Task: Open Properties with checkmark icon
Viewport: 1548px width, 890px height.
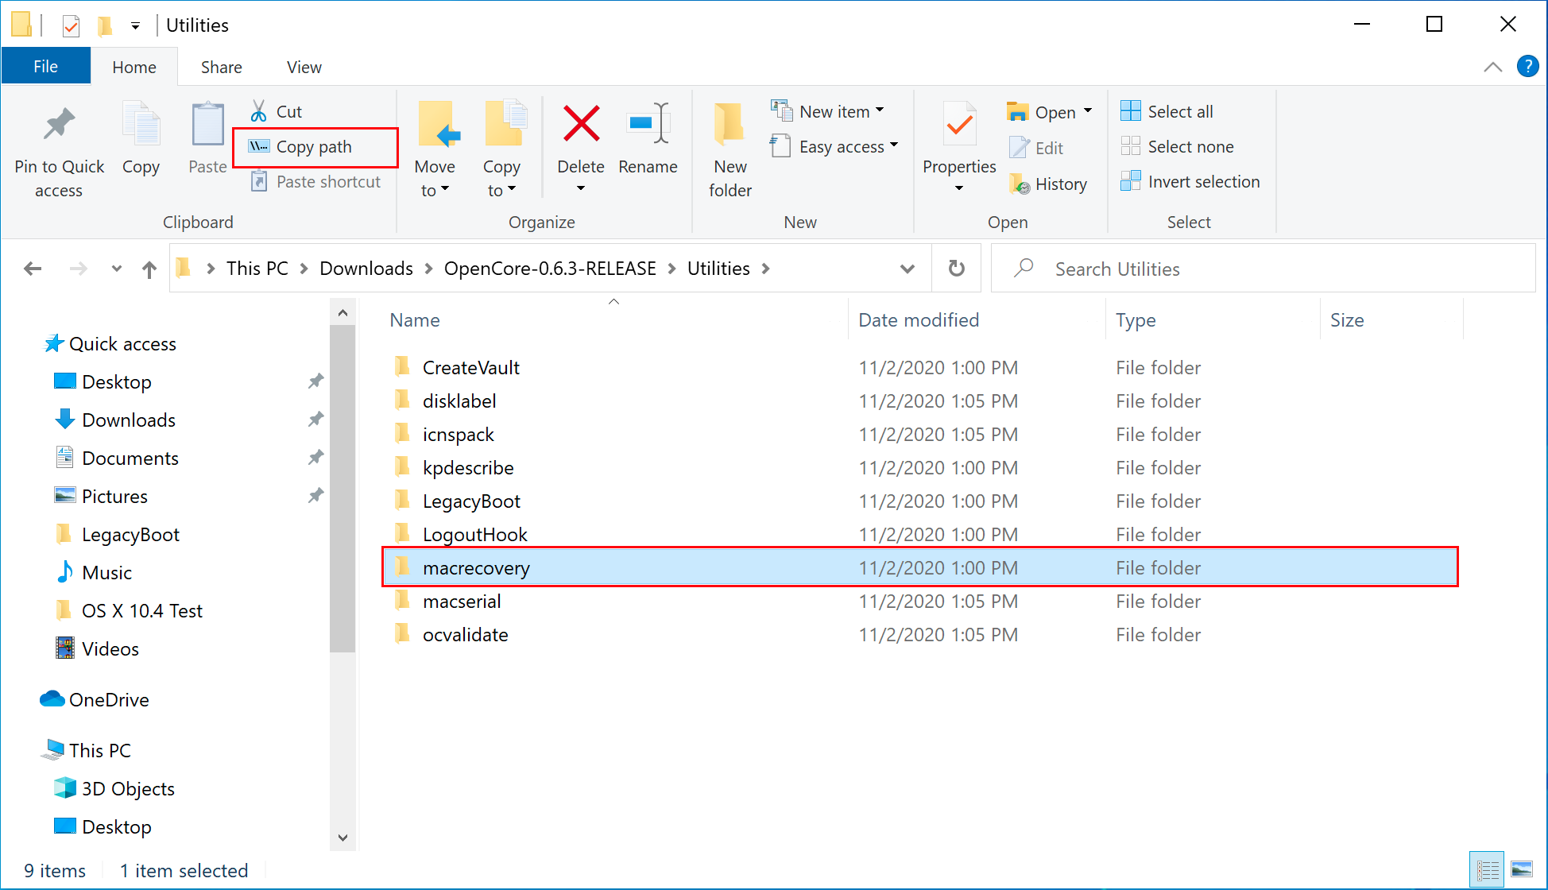Action: tap(959, 125)
